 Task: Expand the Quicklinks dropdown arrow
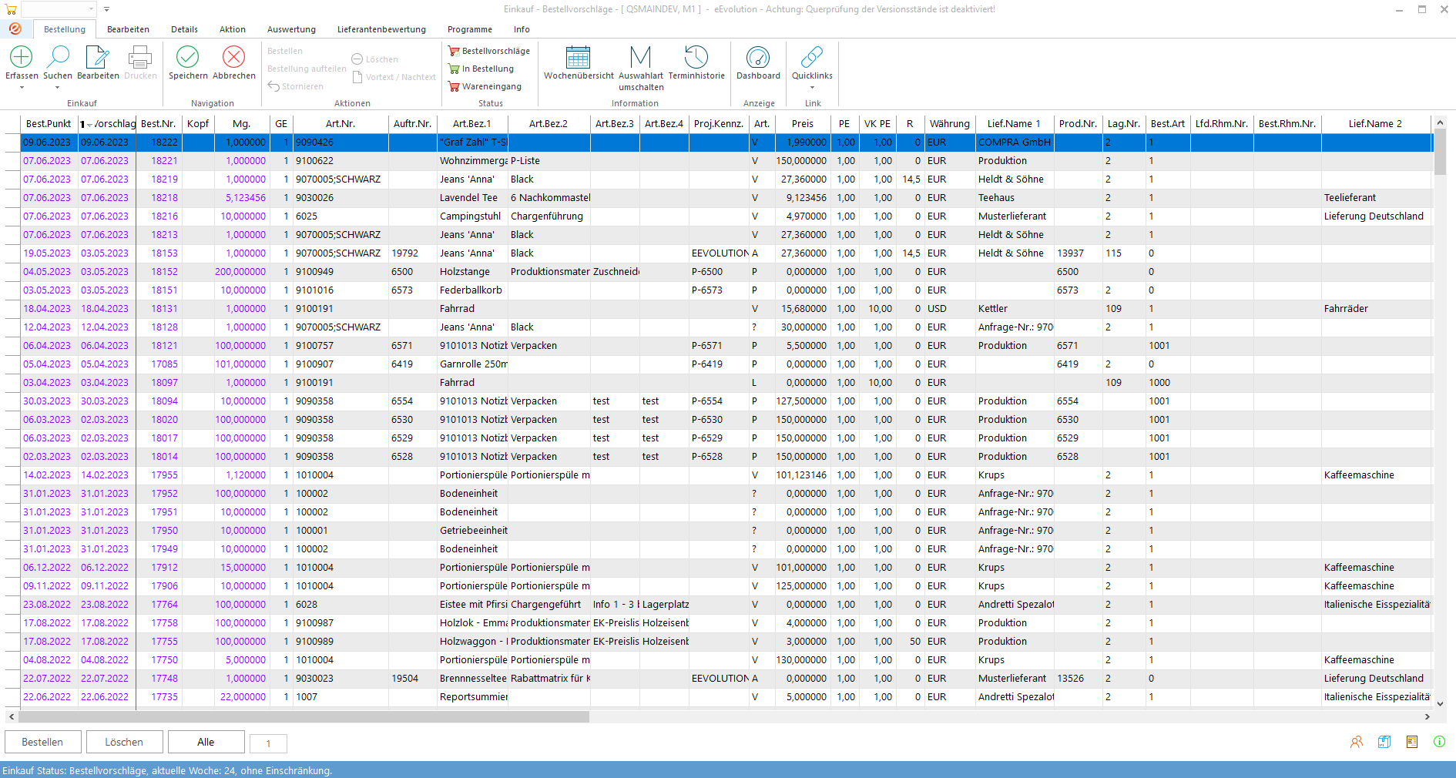pos(812,88)
